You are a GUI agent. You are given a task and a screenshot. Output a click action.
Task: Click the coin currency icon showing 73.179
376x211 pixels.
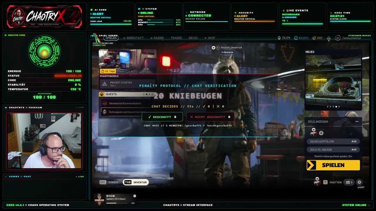279,38
